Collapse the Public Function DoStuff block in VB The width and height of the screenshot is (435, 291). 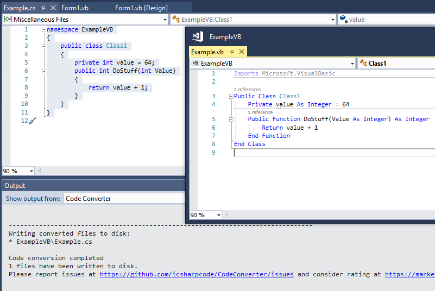coord(231,119)
